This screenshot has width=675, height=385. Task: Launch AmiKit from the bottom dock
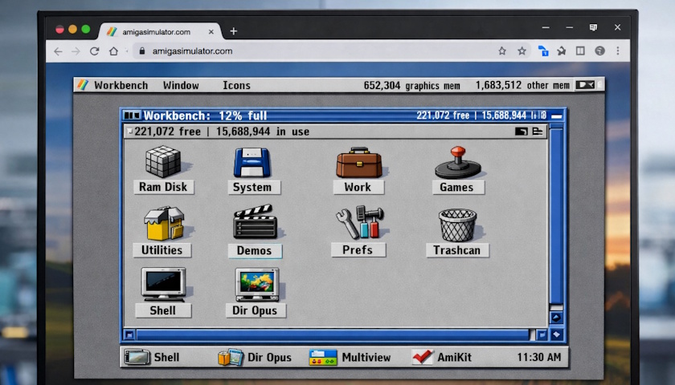[441, 357]
